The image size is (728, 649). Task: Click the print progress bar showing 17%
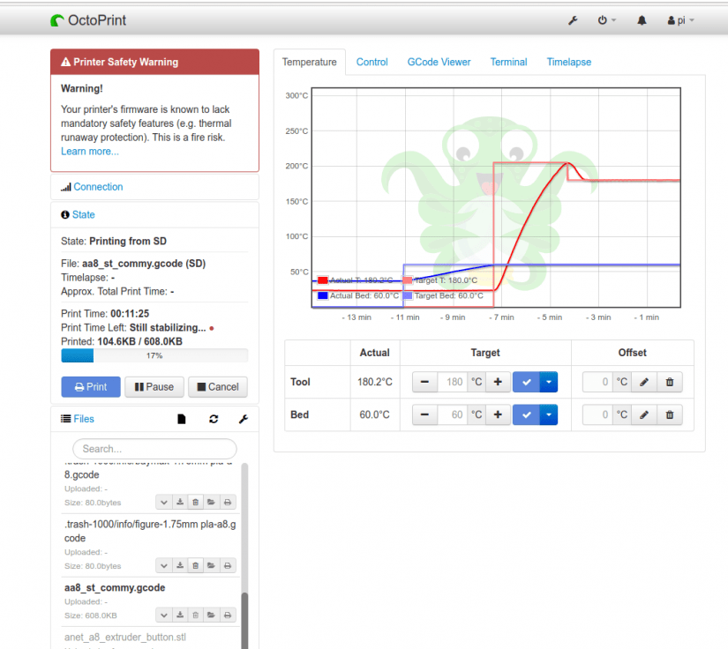[154, 355]
